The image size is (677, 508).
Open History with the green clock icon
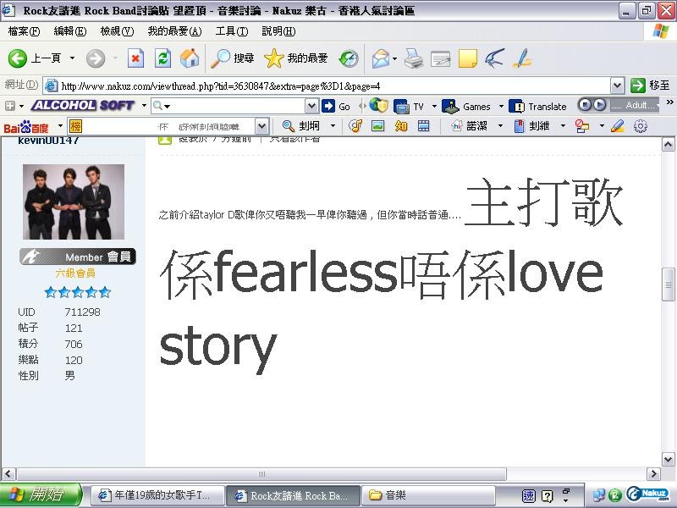[x=349, y=58]
